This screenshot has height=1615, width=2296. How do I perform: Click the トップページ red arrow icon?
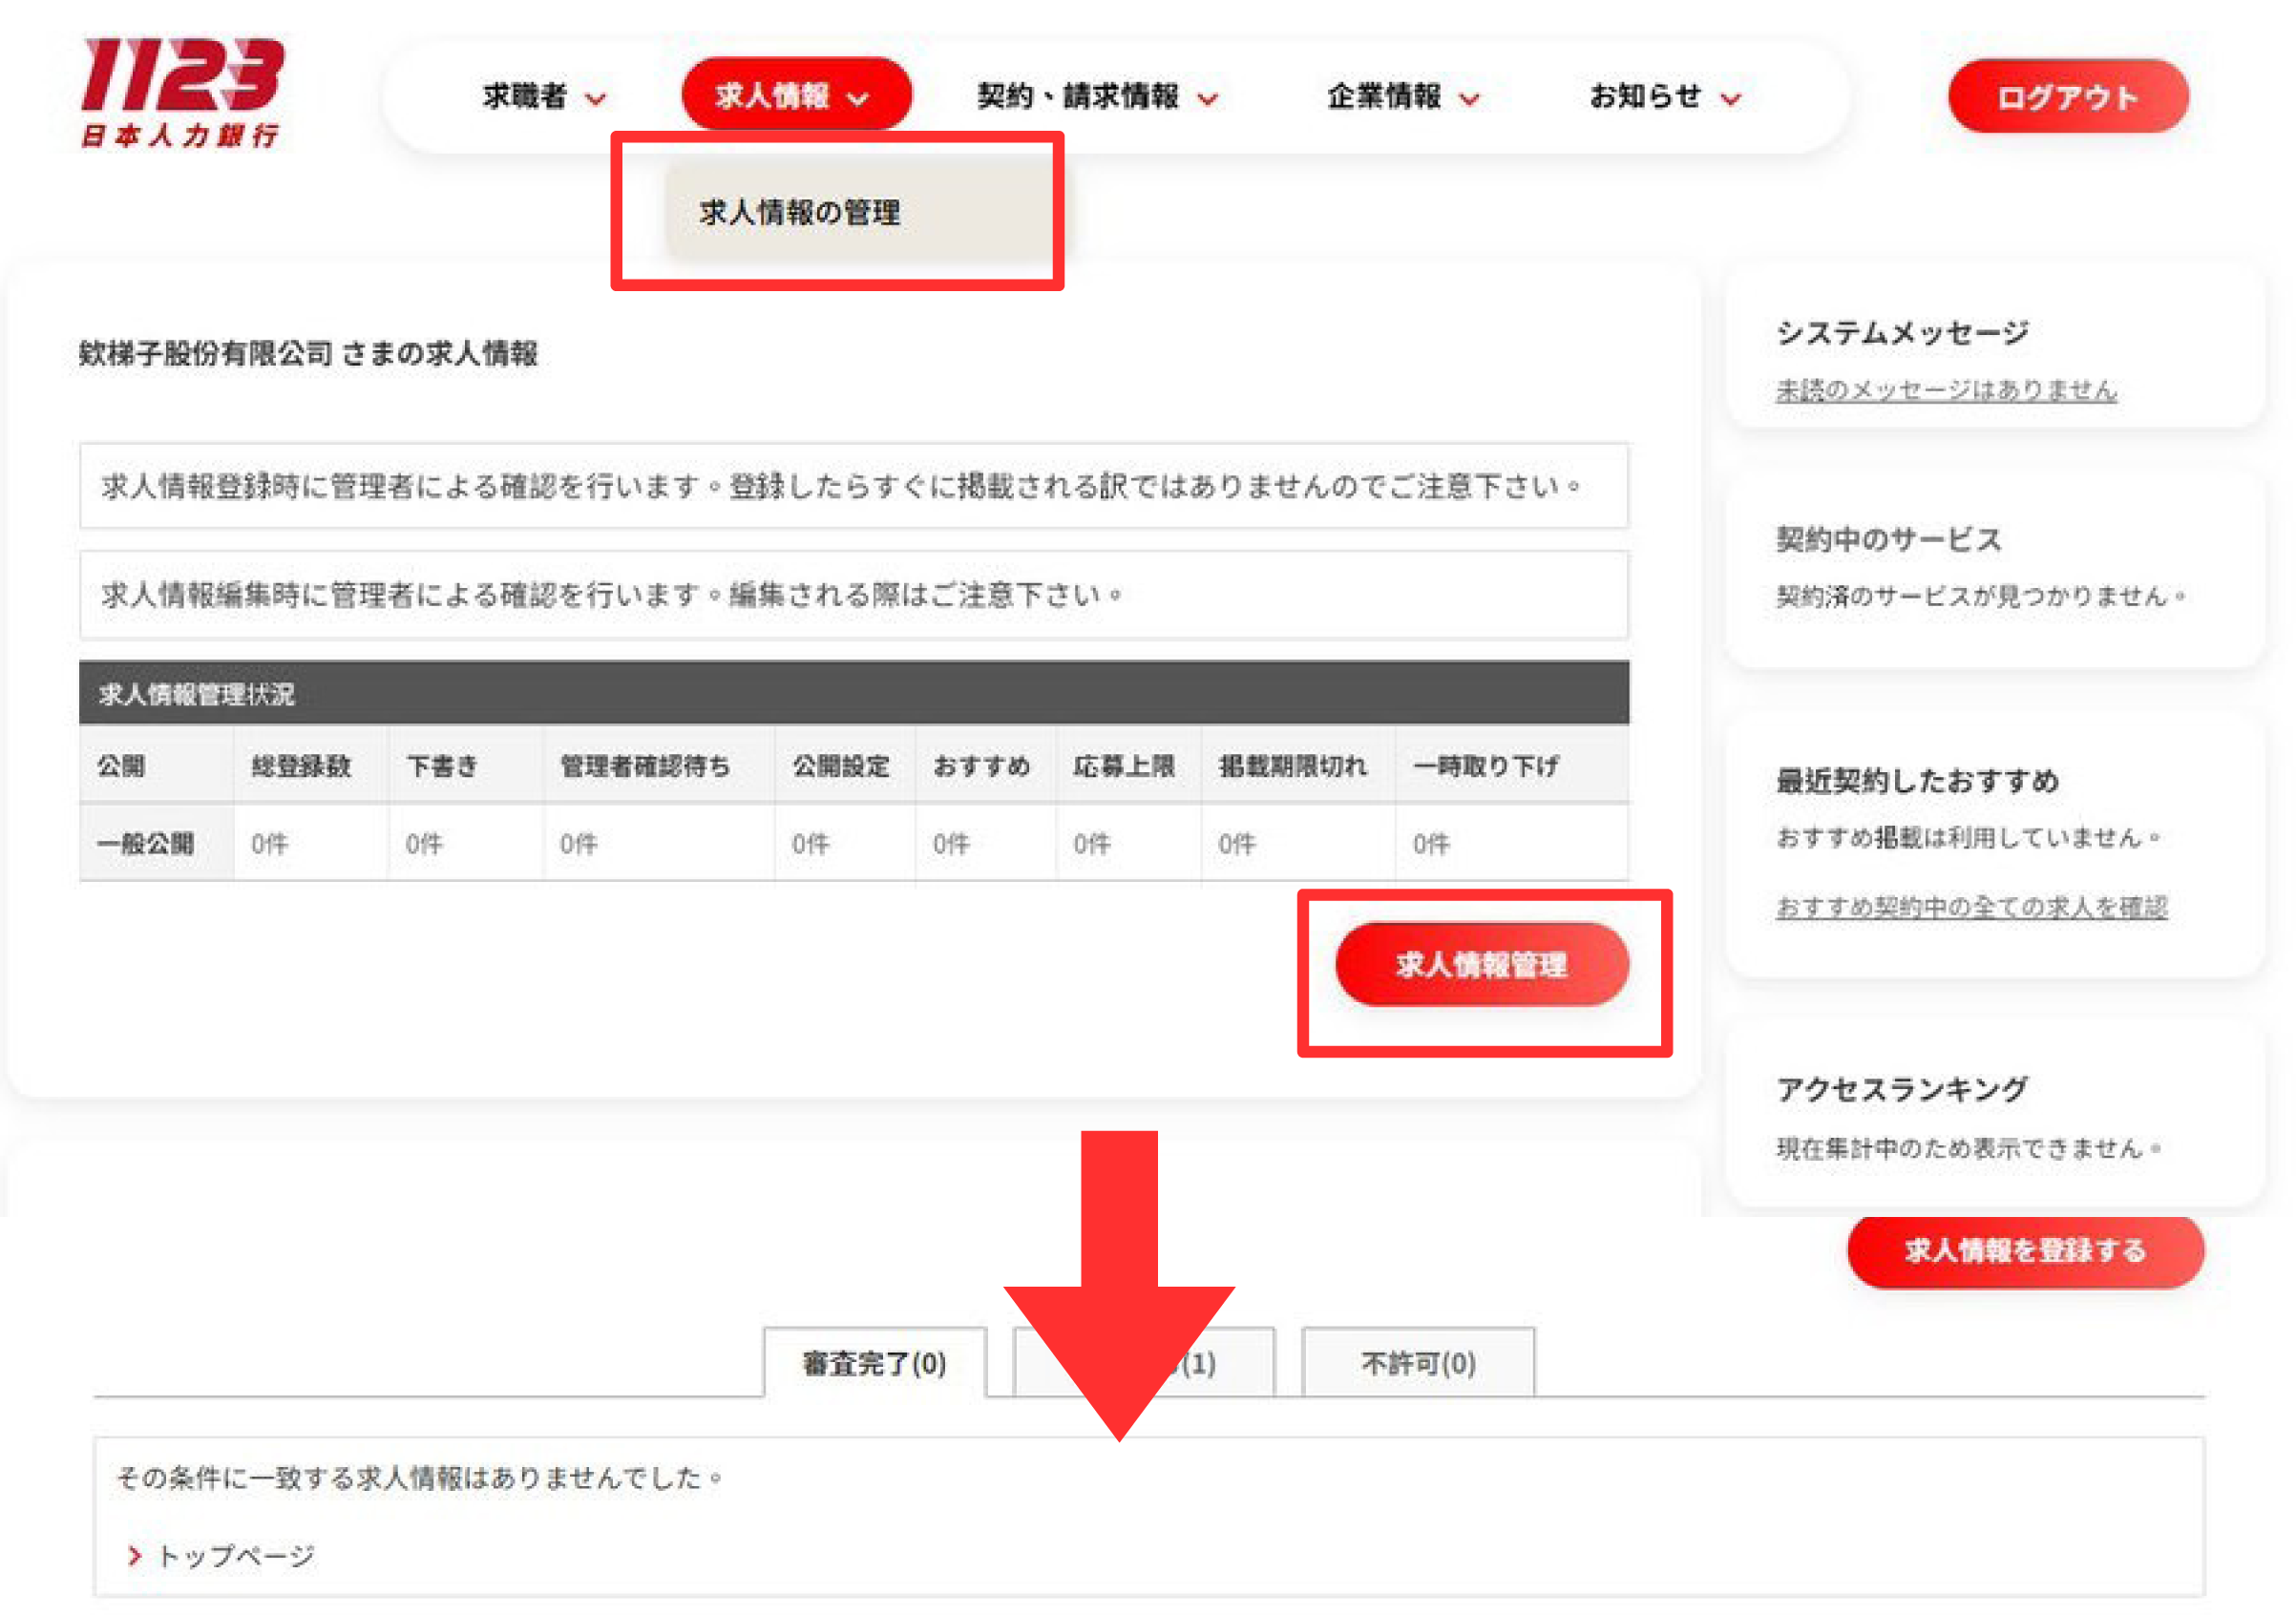point(135,1555)
